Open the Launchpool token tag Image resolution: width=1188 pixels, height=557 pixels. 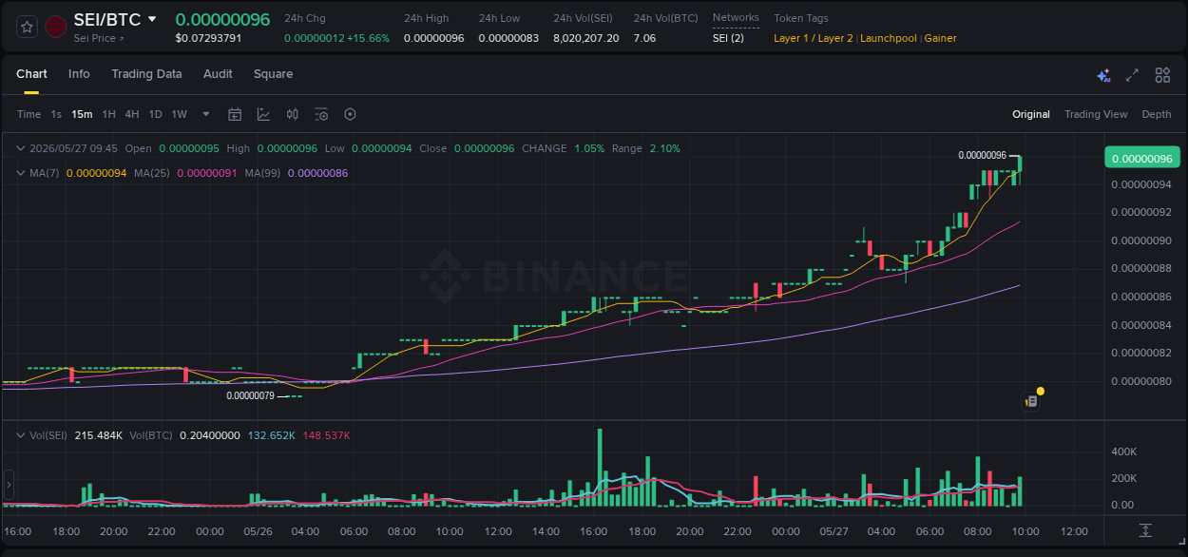click(889, 38)
